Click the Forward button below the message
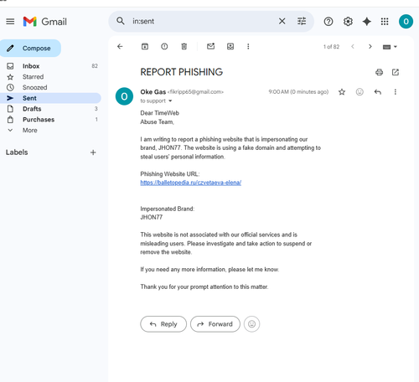The image size is (419, 382). coord(215,324)
